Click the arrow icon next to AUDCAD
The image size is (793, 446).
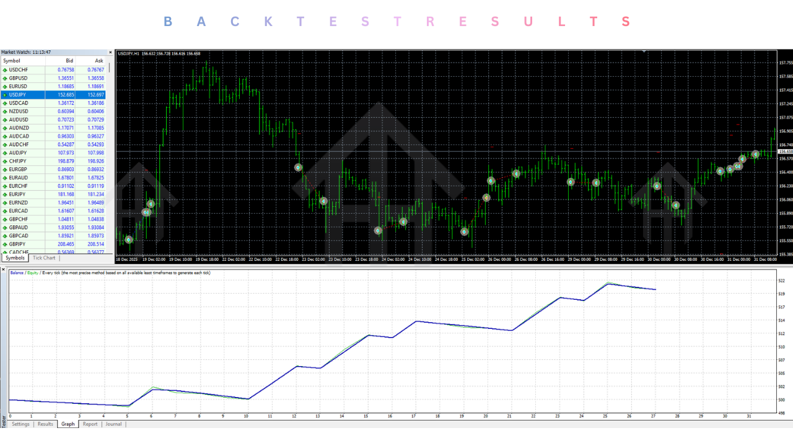[x=5, y=136]
